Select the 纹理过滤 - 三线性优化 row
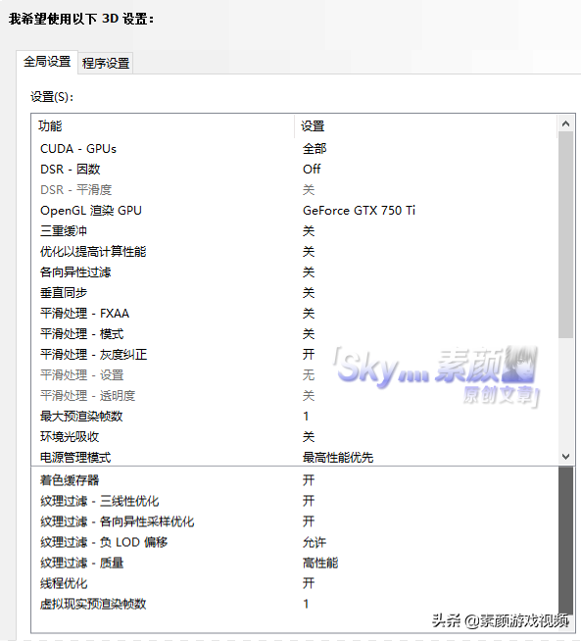The height and width of the screenshot is (641, 581). [x=295, y=501]
